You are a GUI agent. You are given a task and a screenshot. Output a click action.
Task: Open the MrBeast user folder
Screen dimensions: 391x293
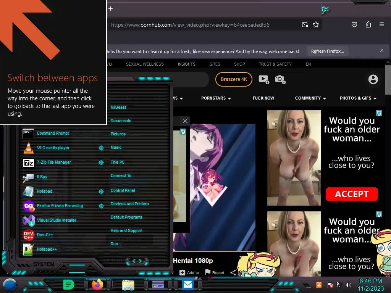tap(118, 107)
